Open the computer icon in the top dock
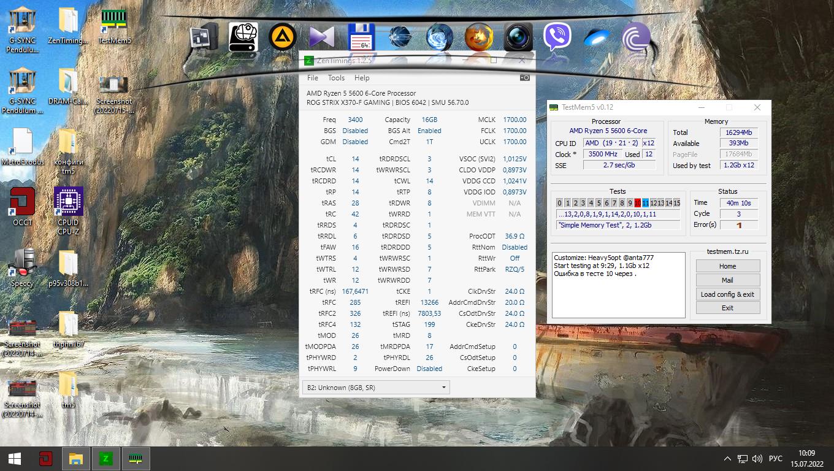The height and width of the screenshot is (471, 834). tap(204, 37)
